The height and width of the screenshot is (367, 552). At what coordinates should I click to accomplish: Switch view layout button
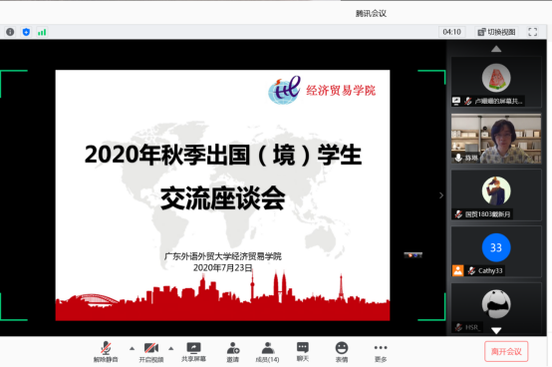[496, 32]
